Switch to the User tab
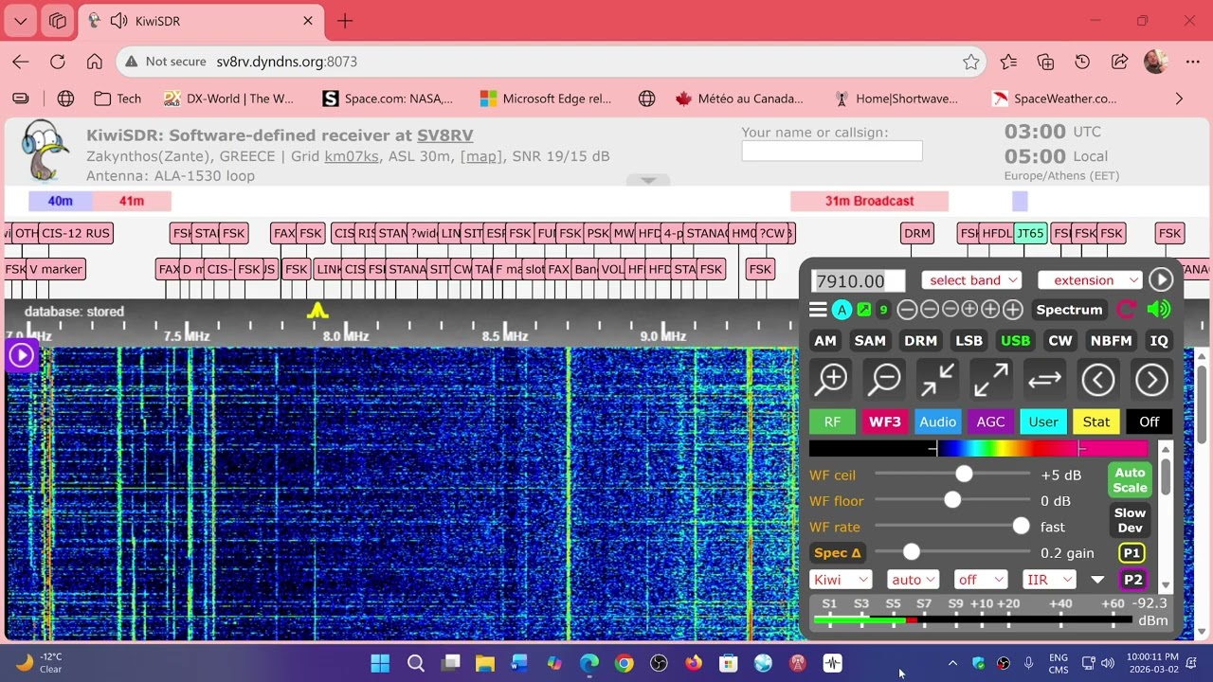The height and width of the screenshot is (682, 1213). tap(1043, 422)
